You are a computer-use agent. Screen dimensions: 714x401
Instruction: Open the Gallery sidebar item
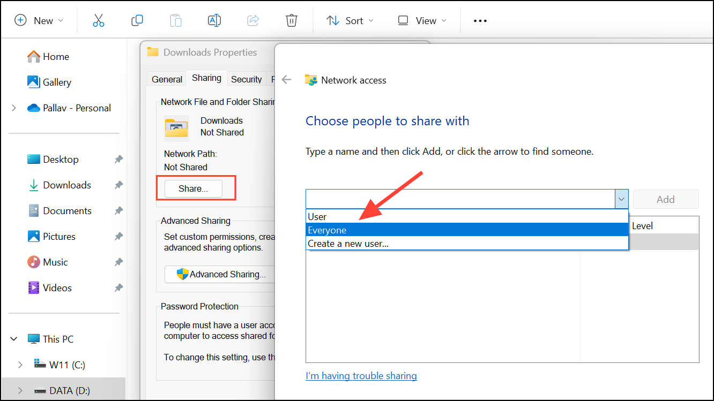[56, 82]
